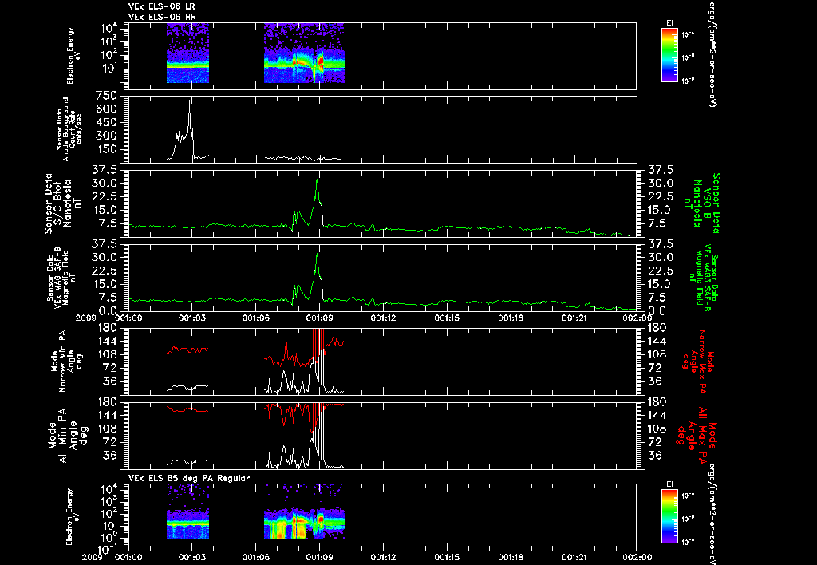Click the 600 tick label on count-rate axis
The width and height of the screenshot is (817, 565).
tap(106, 109)
